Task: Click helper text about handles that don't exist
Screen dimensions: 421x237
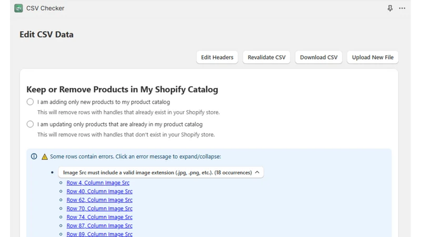Action: (x=126, y=135)
